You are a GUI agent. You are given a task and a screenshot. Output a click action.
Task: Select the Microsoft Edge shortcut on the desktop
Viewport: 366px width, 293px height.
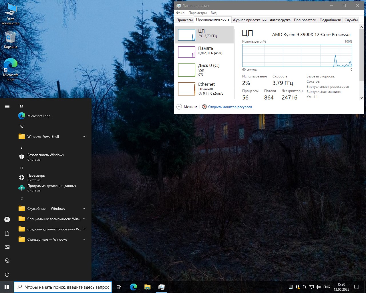coord(11,70)
